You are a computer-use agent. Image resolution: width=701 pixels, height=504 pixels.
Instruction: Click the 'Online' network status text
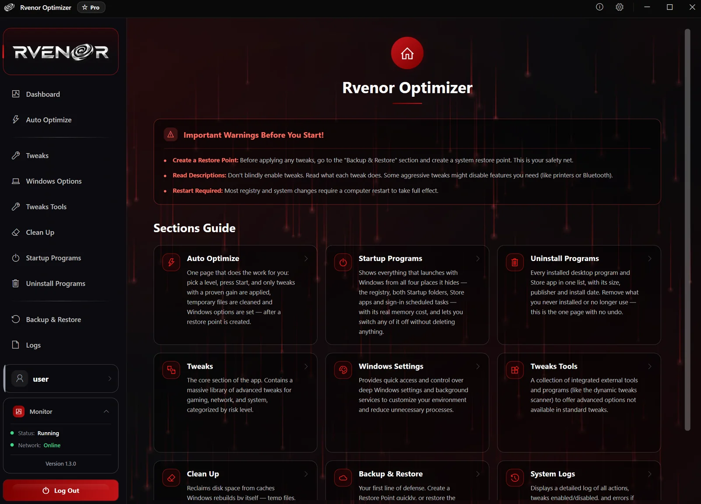pyautogui.click(x=52, y=445)
